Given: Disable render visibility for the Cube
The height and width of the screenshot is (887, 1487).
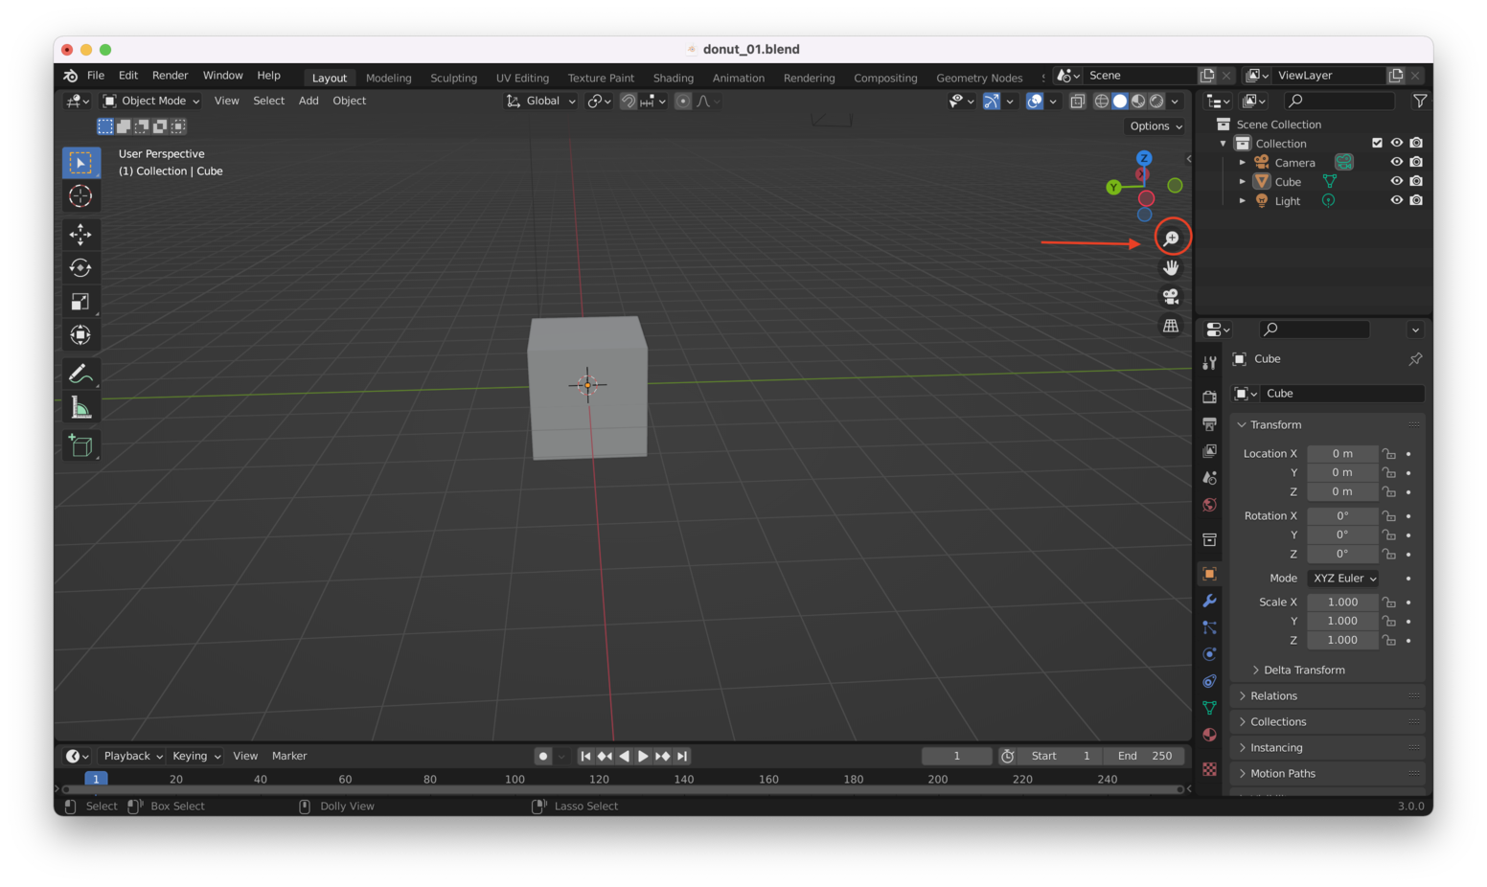Looking at the screenshot, I should click(x=1416, y=181).
